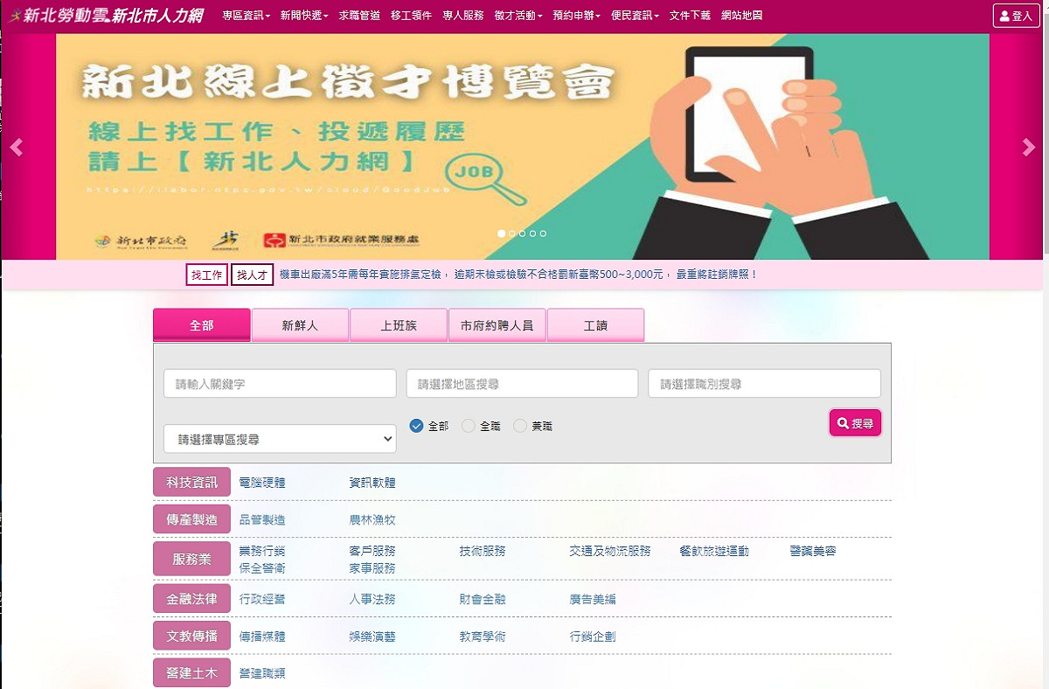This screenshot has width=1049, height=689.
Task: Open the 業務行銷 job link
Action: 262,552
